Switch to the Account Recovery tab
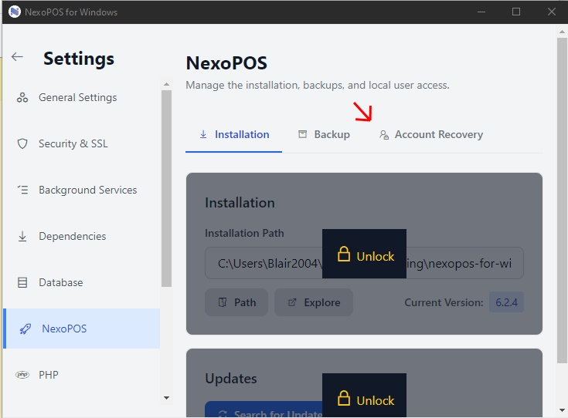 (x=431, y=134)
